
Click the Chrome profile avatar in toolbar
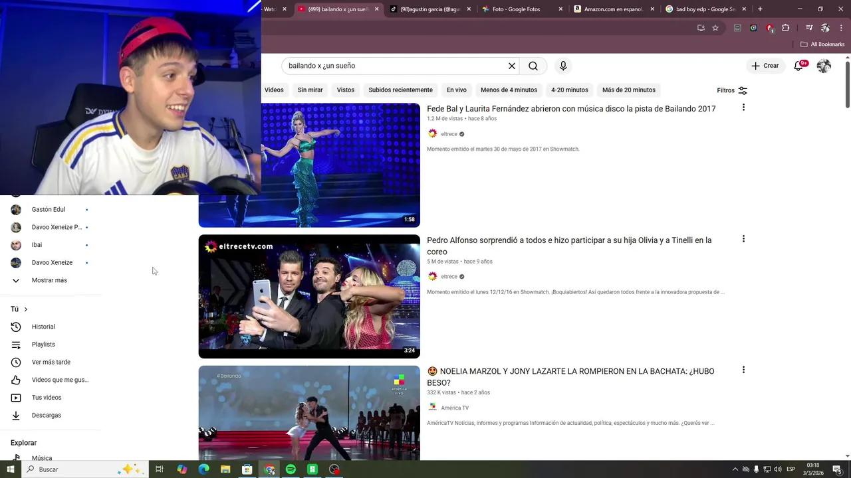click(x=825, y=28)
